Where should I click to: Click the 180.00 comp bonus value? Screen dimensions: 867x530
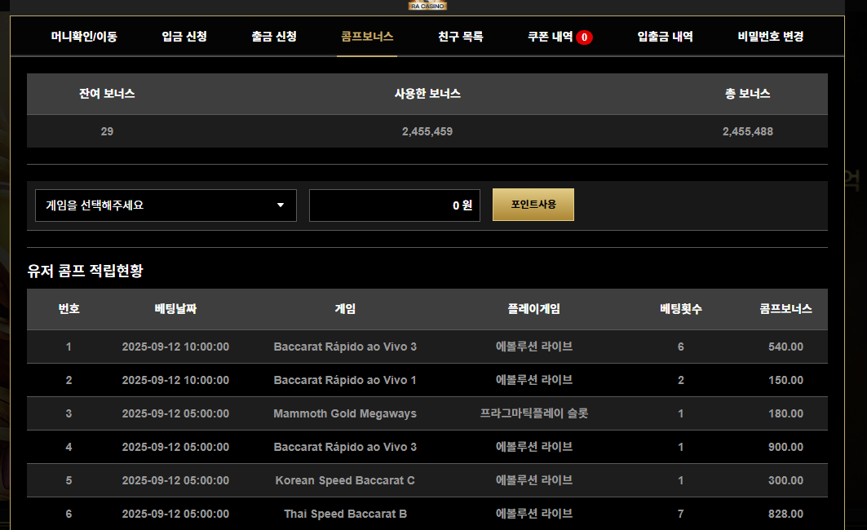(x=785, y=413)
